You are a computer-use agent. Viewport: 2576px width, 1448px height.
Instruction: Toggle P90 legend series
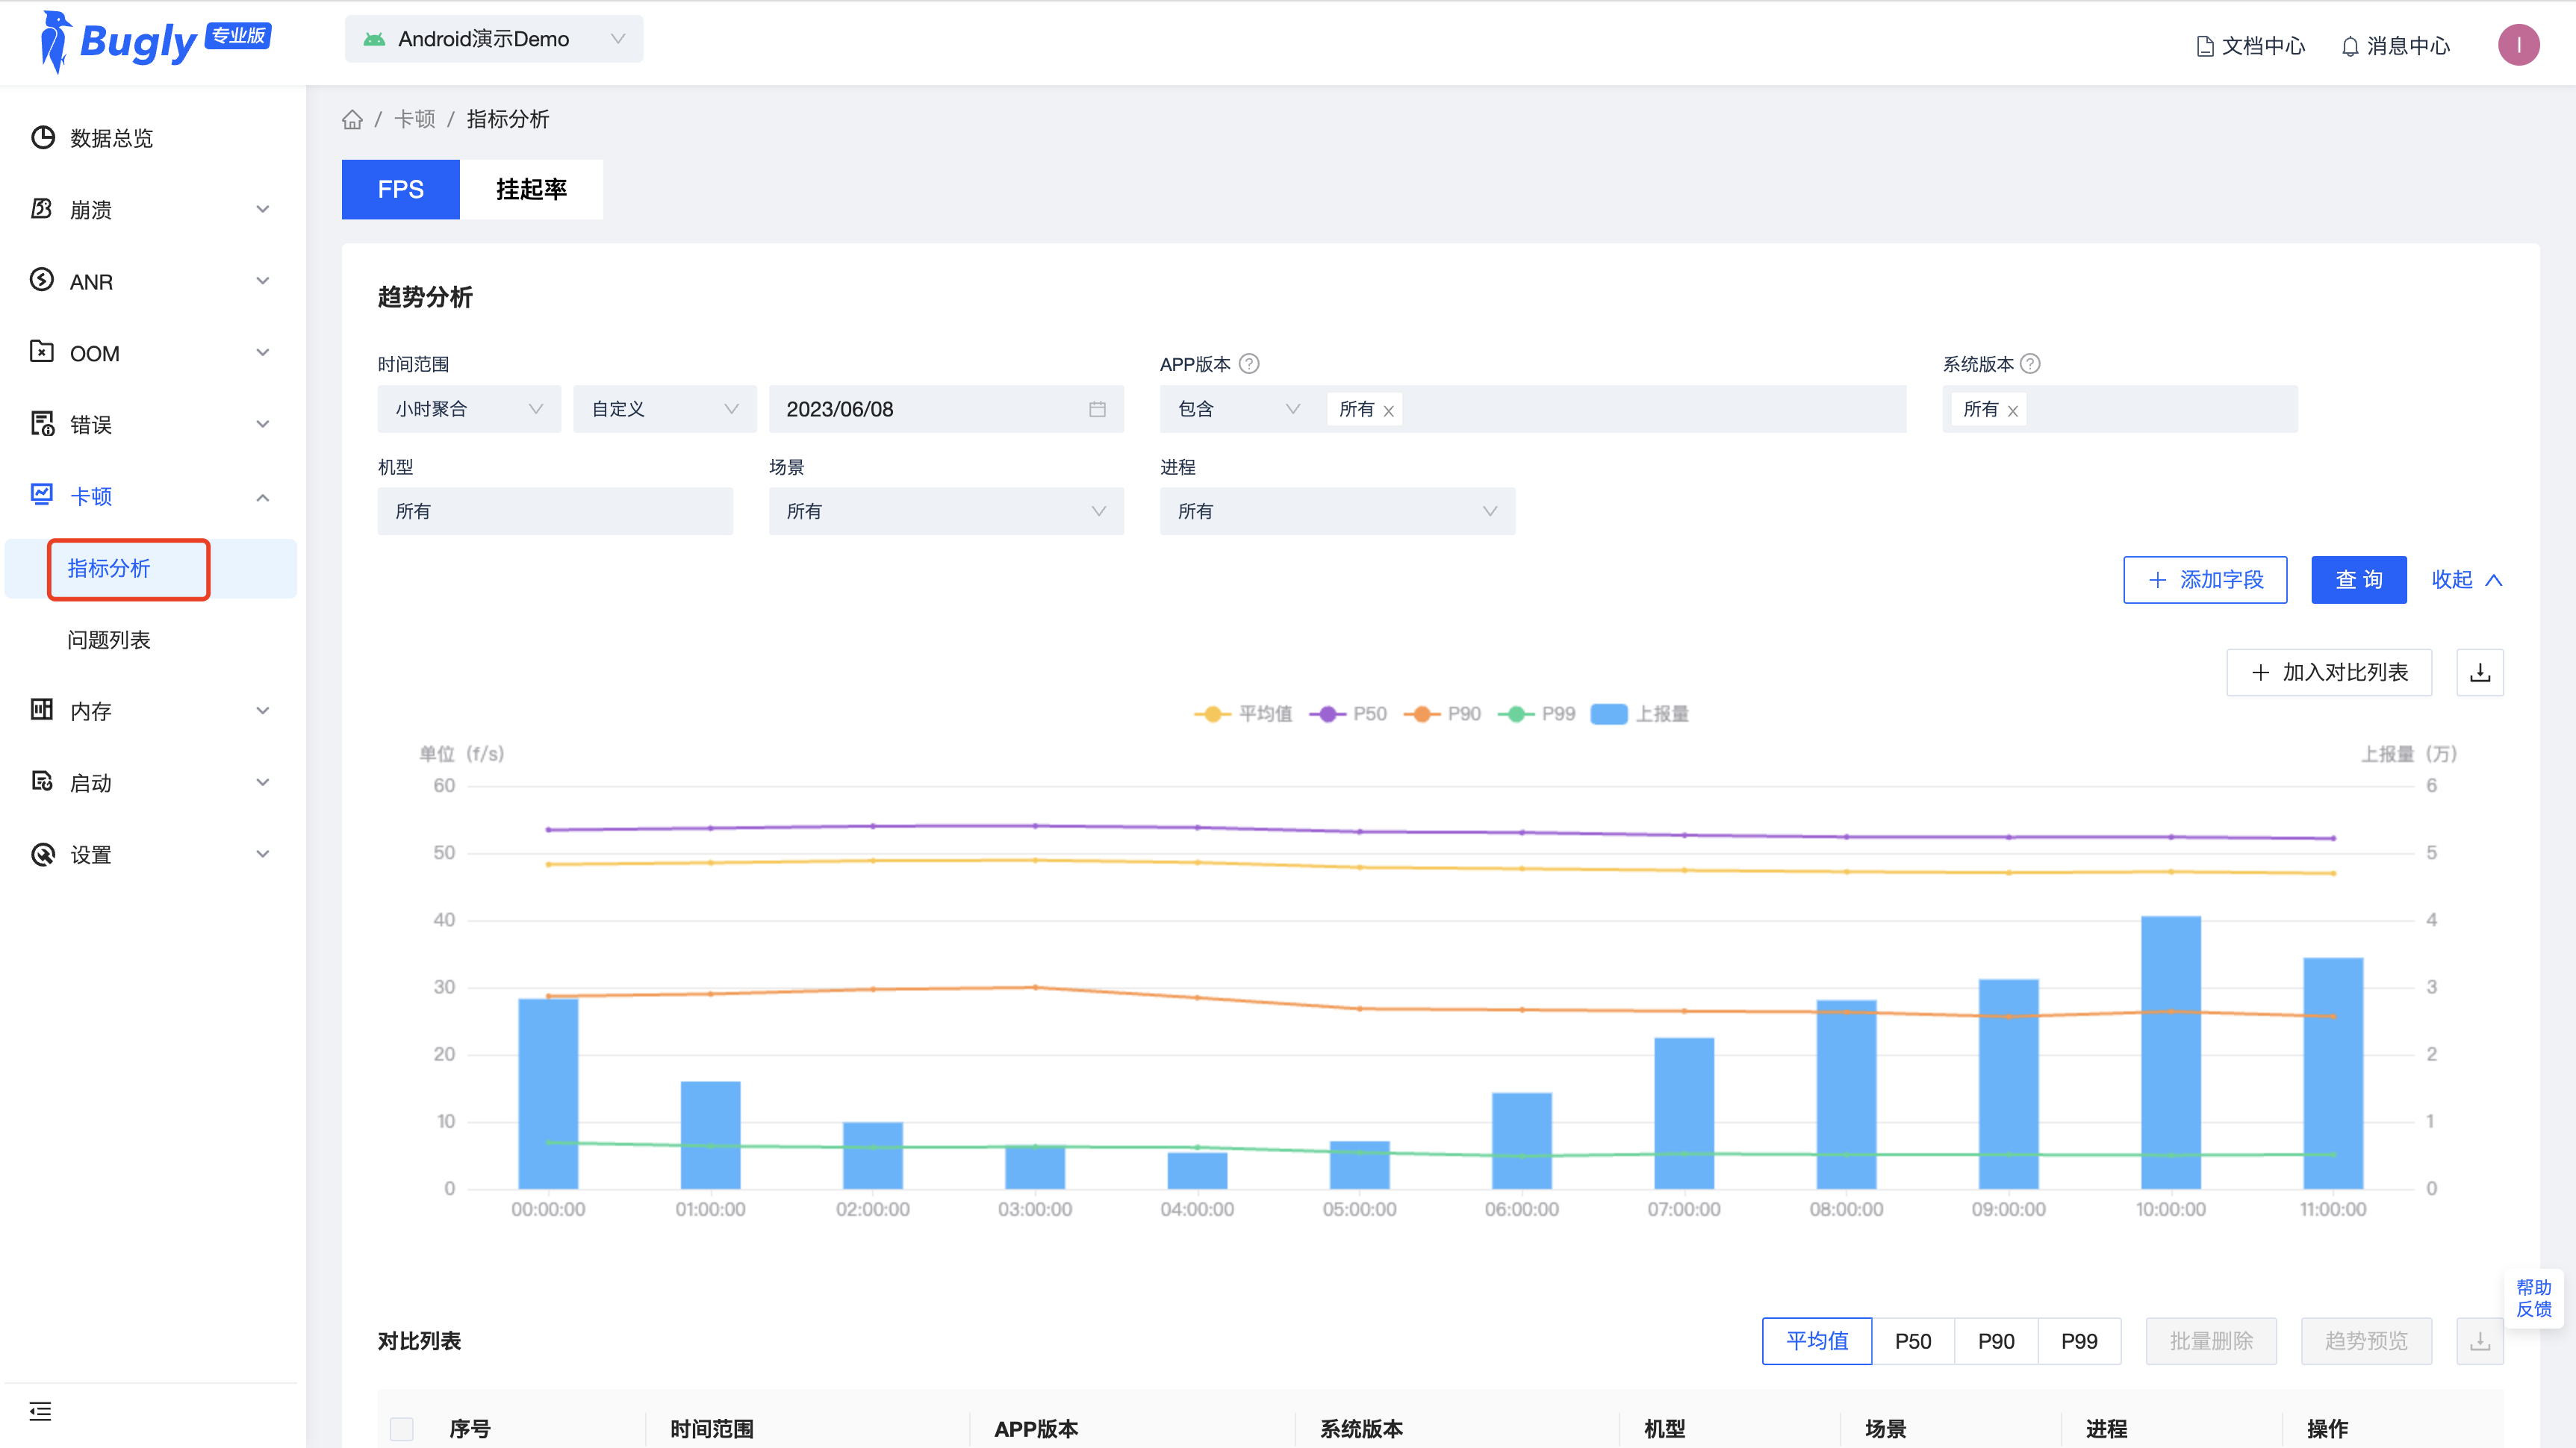point(1442,714)
